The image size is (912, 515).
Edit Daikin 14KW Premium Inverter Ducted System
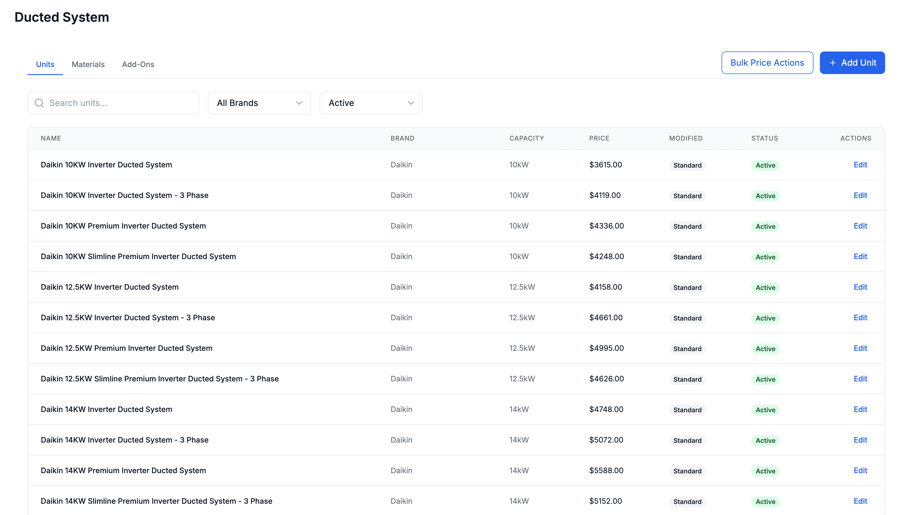(860, 470)
